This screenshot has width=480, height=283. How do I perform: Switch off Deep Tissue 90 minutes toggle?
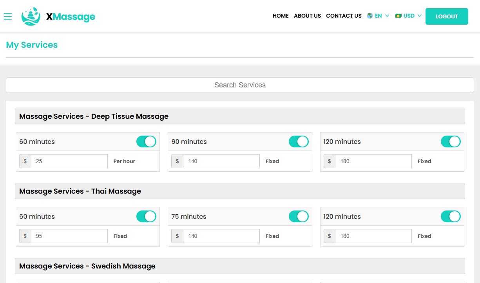[298, 141]
